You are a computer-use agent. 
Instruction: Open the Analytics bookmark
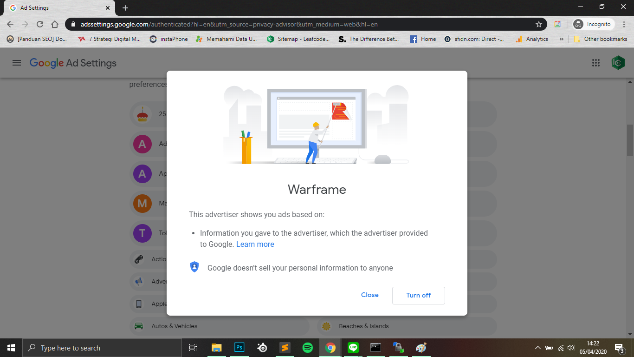pyautogui.click(x=532, y=39)
